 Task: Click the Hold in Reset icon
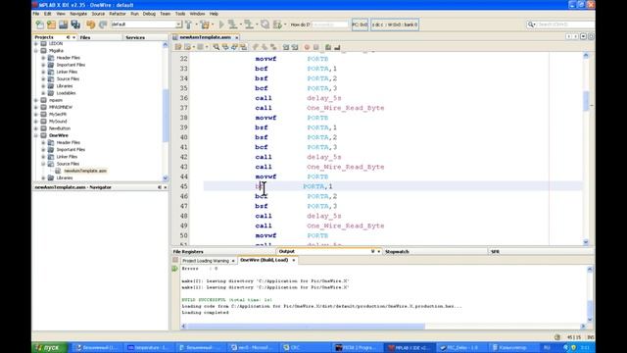(x=265, y=25)
